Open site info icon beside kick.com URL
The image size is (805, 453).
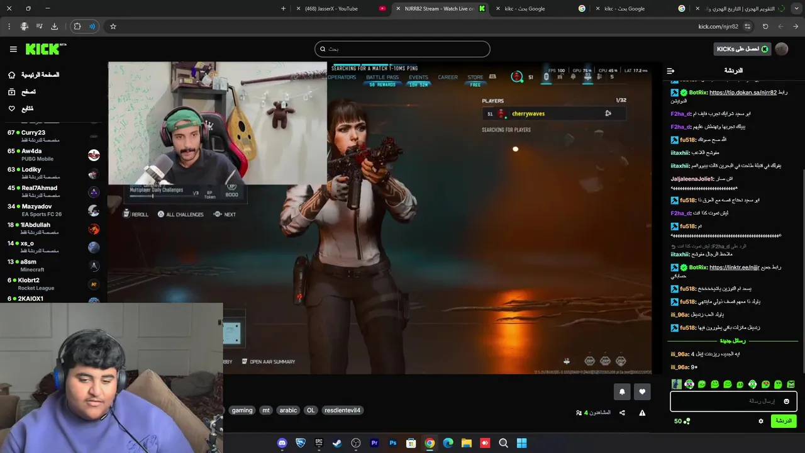[x=747, y=26]
